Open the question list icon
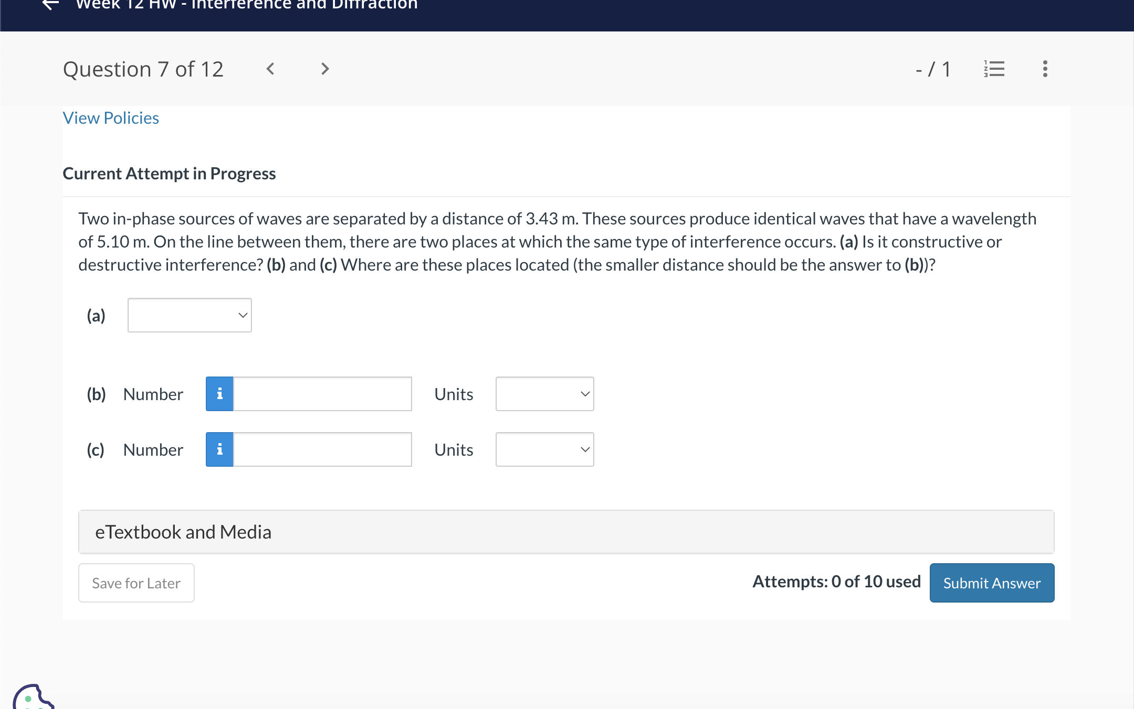 pos(994,69)
